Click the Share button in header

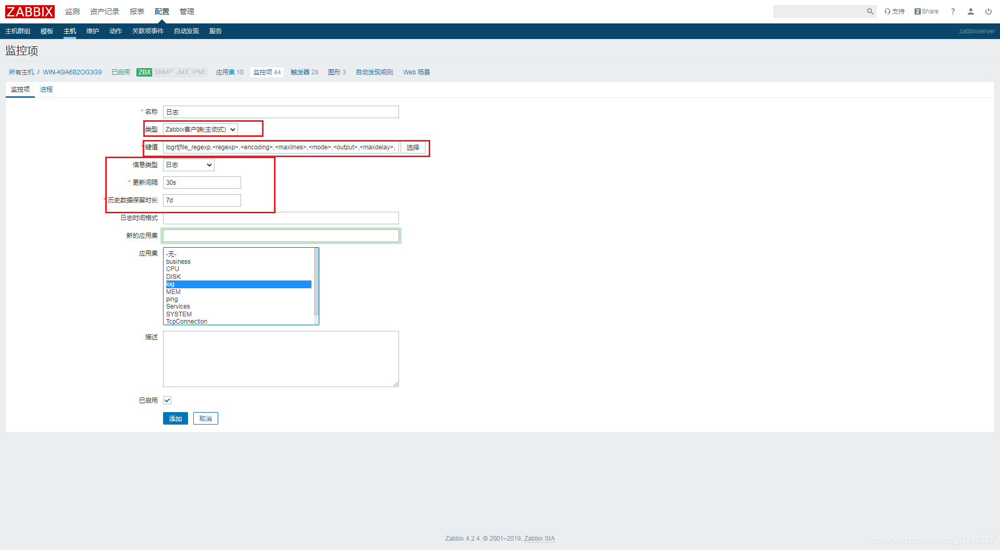pyautogui.click(x=927, y=11)
